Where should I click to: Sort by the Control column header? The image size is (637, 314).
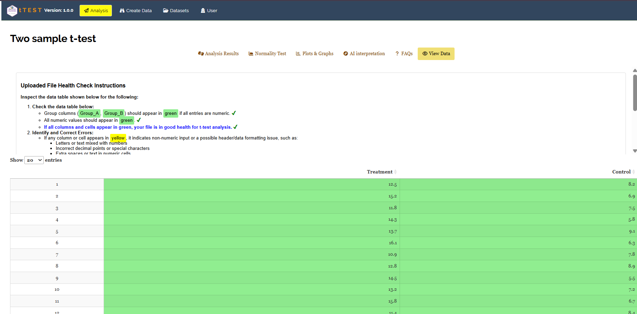621,172
